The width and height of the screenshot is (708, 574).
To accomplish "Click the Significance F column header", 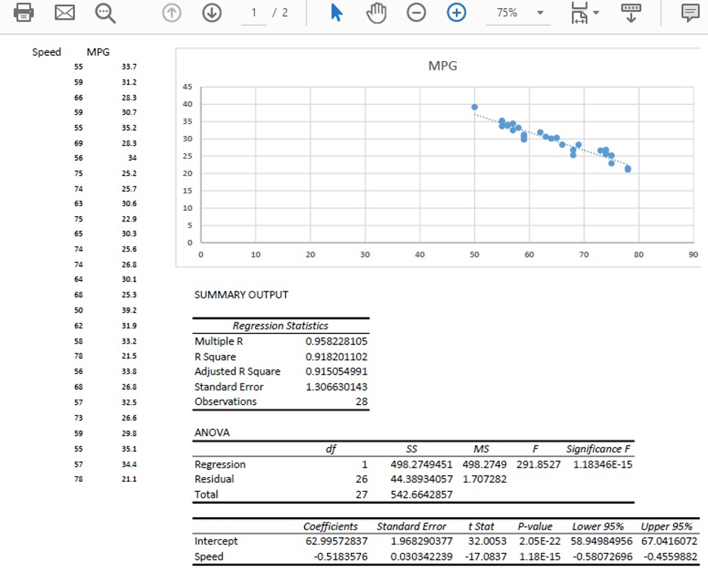I will pos(598,449).
